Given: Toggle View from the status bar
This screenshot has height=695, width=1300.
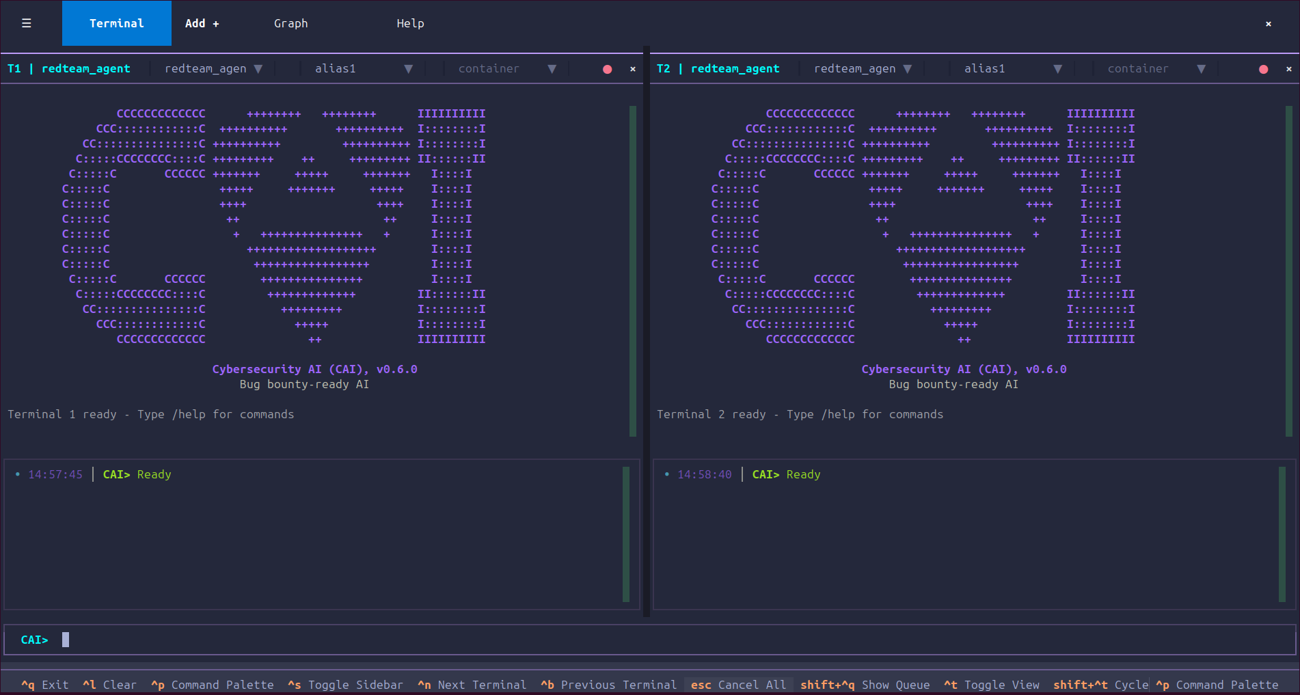Looking at the screenshot, I should click(x=991, y=684).
